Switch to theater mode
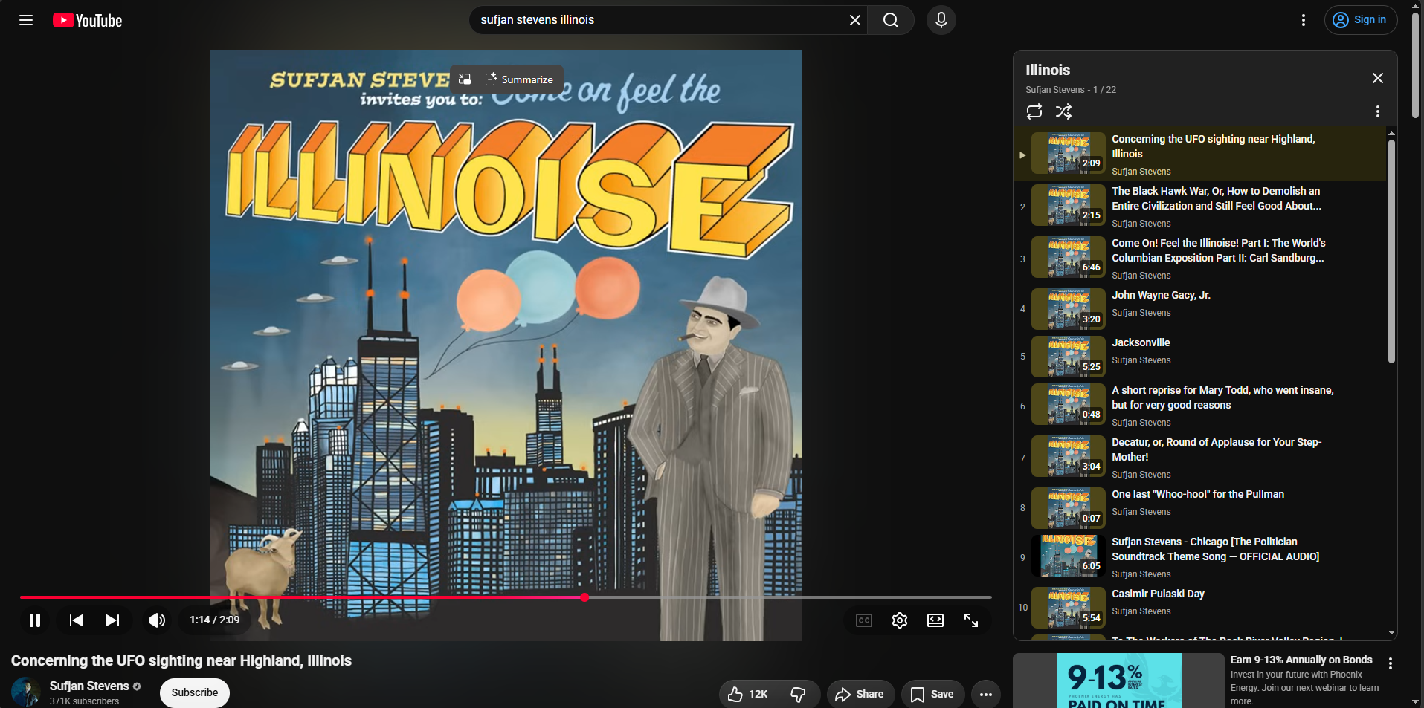Viewport: 1424px width, 708px height. 935,620
